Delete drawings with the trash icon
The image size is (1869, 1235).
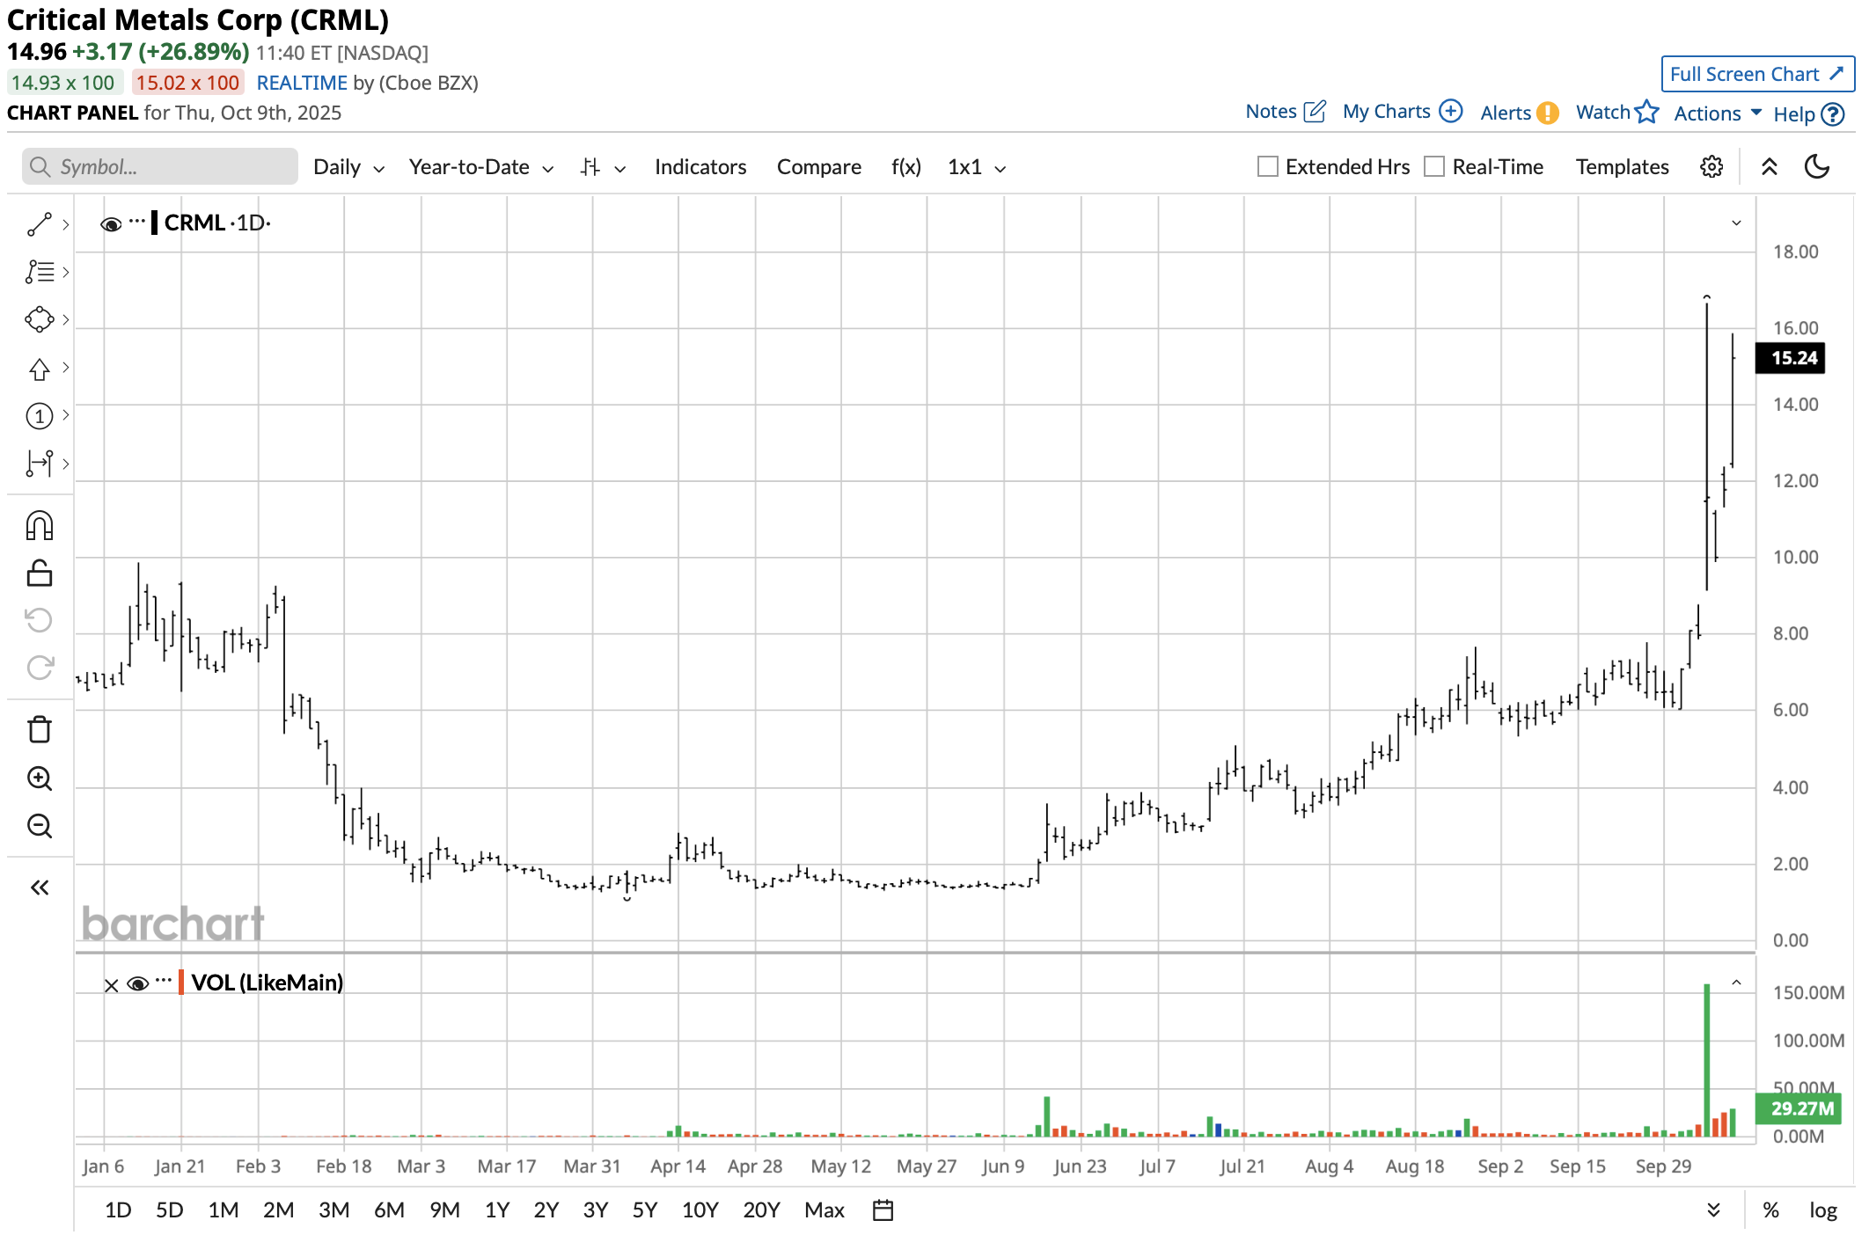point(40,729)
